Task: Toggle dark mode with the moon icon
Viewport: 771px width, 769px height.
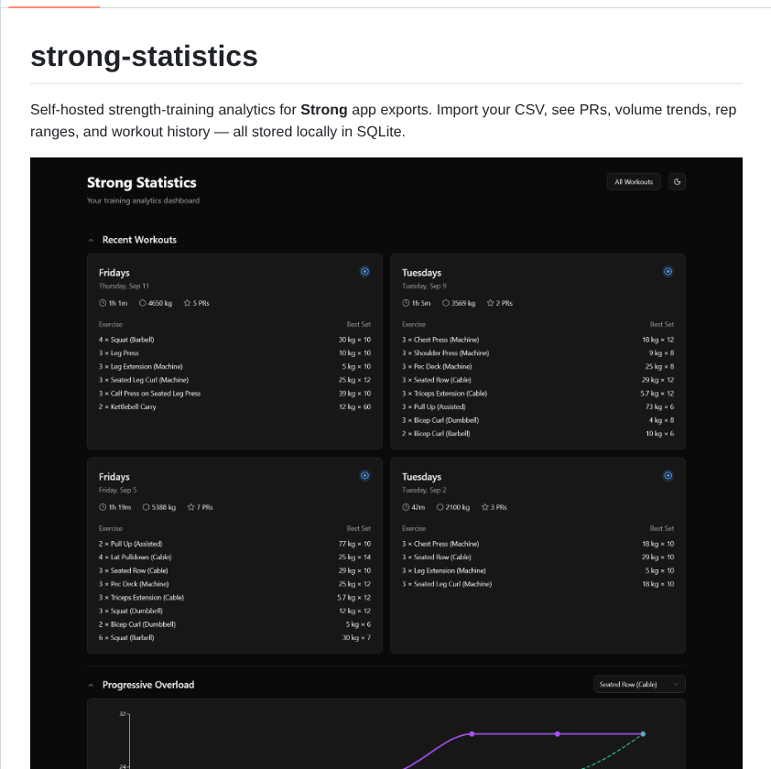Action: tap(677, 181)
